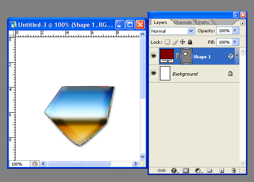The height and width of the screenshot is (182, 254).
Task: Close the Untitled-3 document window
Action: 140,25
